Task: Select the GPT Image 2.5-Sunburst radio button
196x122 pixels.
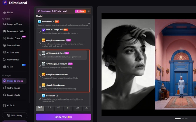Action: pyautogui.click(x=40, y=66)
